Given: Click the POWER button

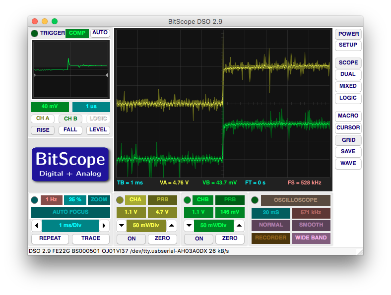Looking at the screenshot, I should [348, 34].
